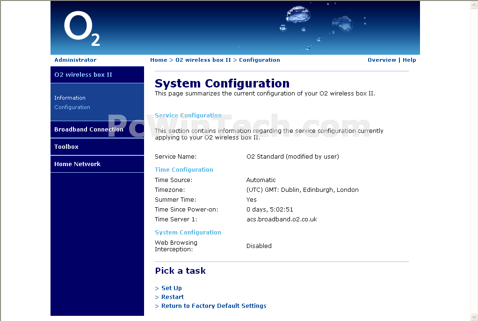Click the System Configuration subsection heading above Web Browsing

tap(188, 233)
